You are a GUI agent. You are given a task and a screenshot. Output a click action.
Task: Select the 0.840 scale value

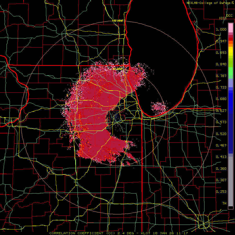(221, 64)
